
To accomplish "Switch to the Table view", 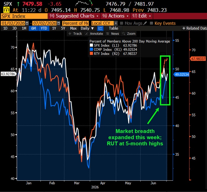I will (x=113, y=28).
